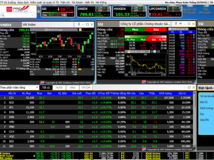Open dropdown arrow on VNIDX ticker tile
Screen dimensions: 214x160
pos(105,15)
